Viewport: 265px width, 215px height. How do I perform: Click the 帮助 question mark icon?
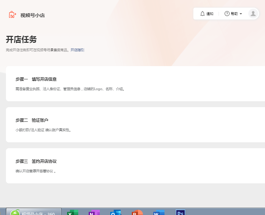[x=227, y=14]
